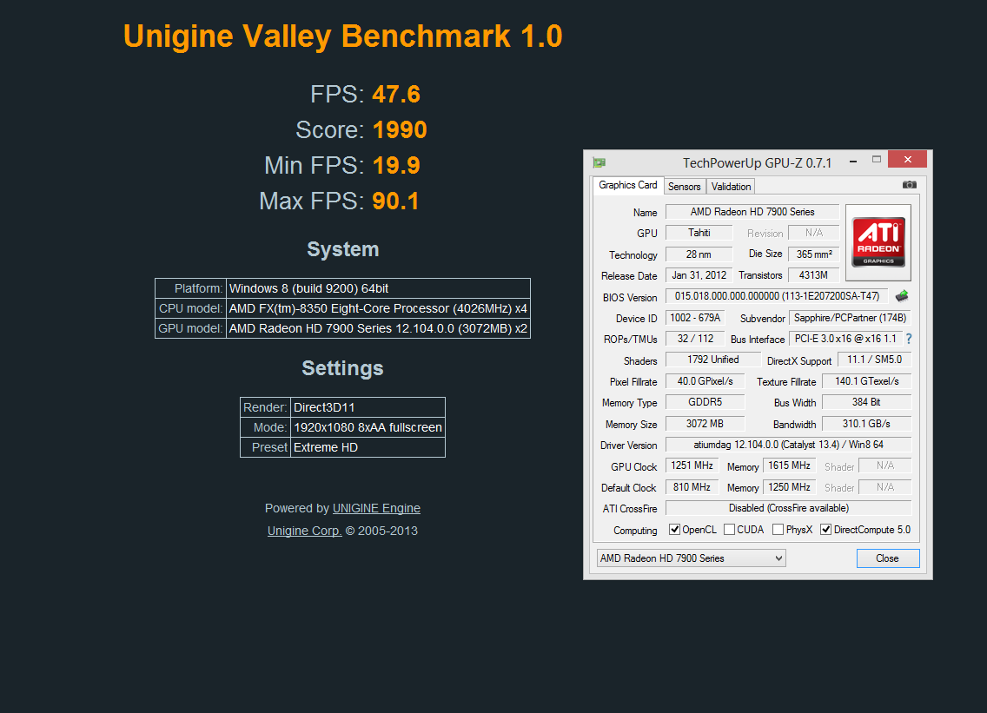Viewport: 987px width, 713px height.
Task: Open the Unigine Corp. link
Action: click(305, 531)
